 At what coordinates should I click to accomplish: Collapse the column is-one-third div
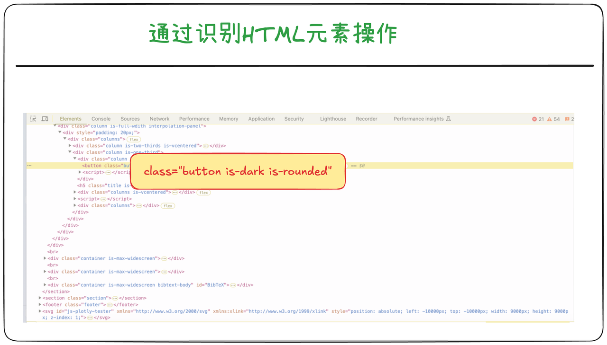tap(70, 152)
